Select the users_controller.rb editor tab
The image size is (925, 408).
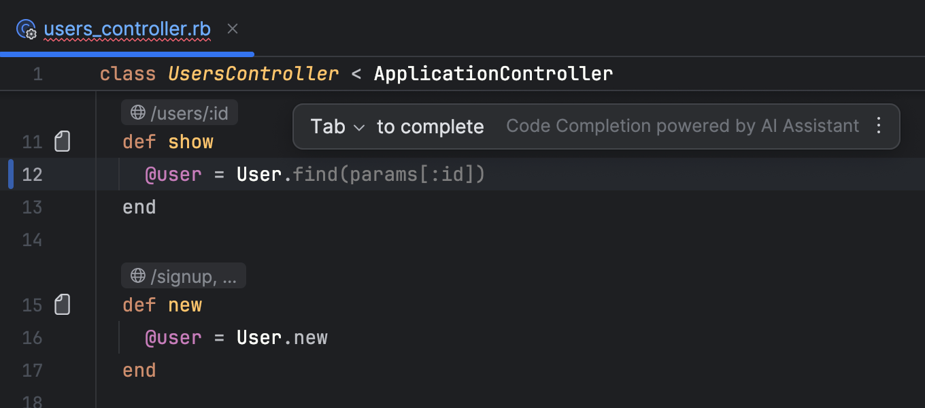[127, 29]
